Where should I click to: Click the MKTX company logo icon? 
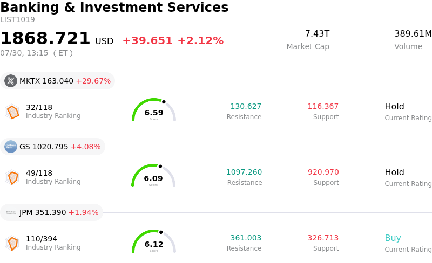click(11, 81)
